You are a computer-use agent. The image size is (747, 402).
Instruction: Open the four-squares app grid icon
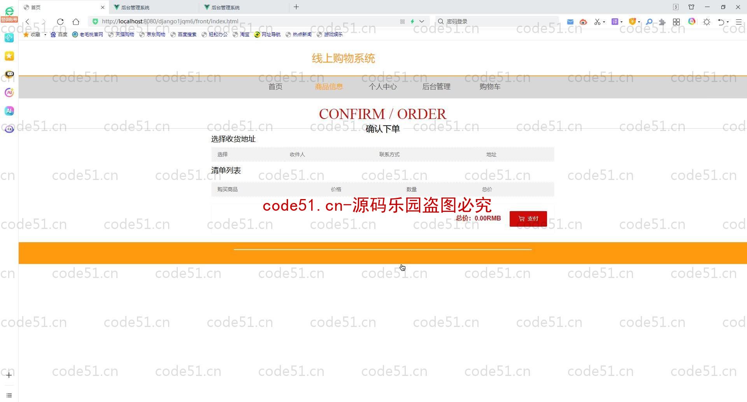[676, 22]
